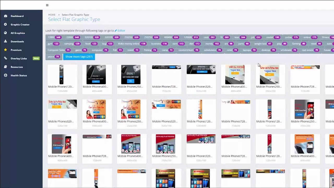Image resolution: width=334 pixels, height=188 pixels.
Task: Click the game tag
Action: click(81, 50)
